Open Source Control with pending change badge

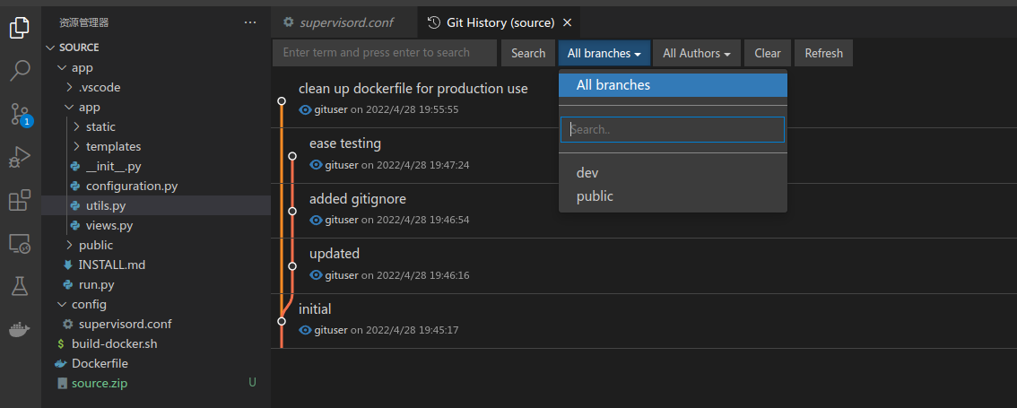pos(20,114)
